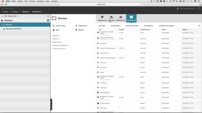Click the large Москва folder icon
The width and height of the screenshot is (202, 113).
(54, 18)
